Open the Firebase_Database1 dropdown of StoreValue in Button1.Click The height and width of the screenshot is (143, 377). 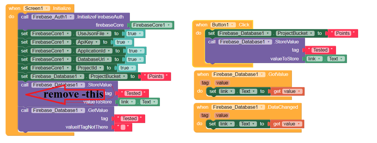point(245,42)
